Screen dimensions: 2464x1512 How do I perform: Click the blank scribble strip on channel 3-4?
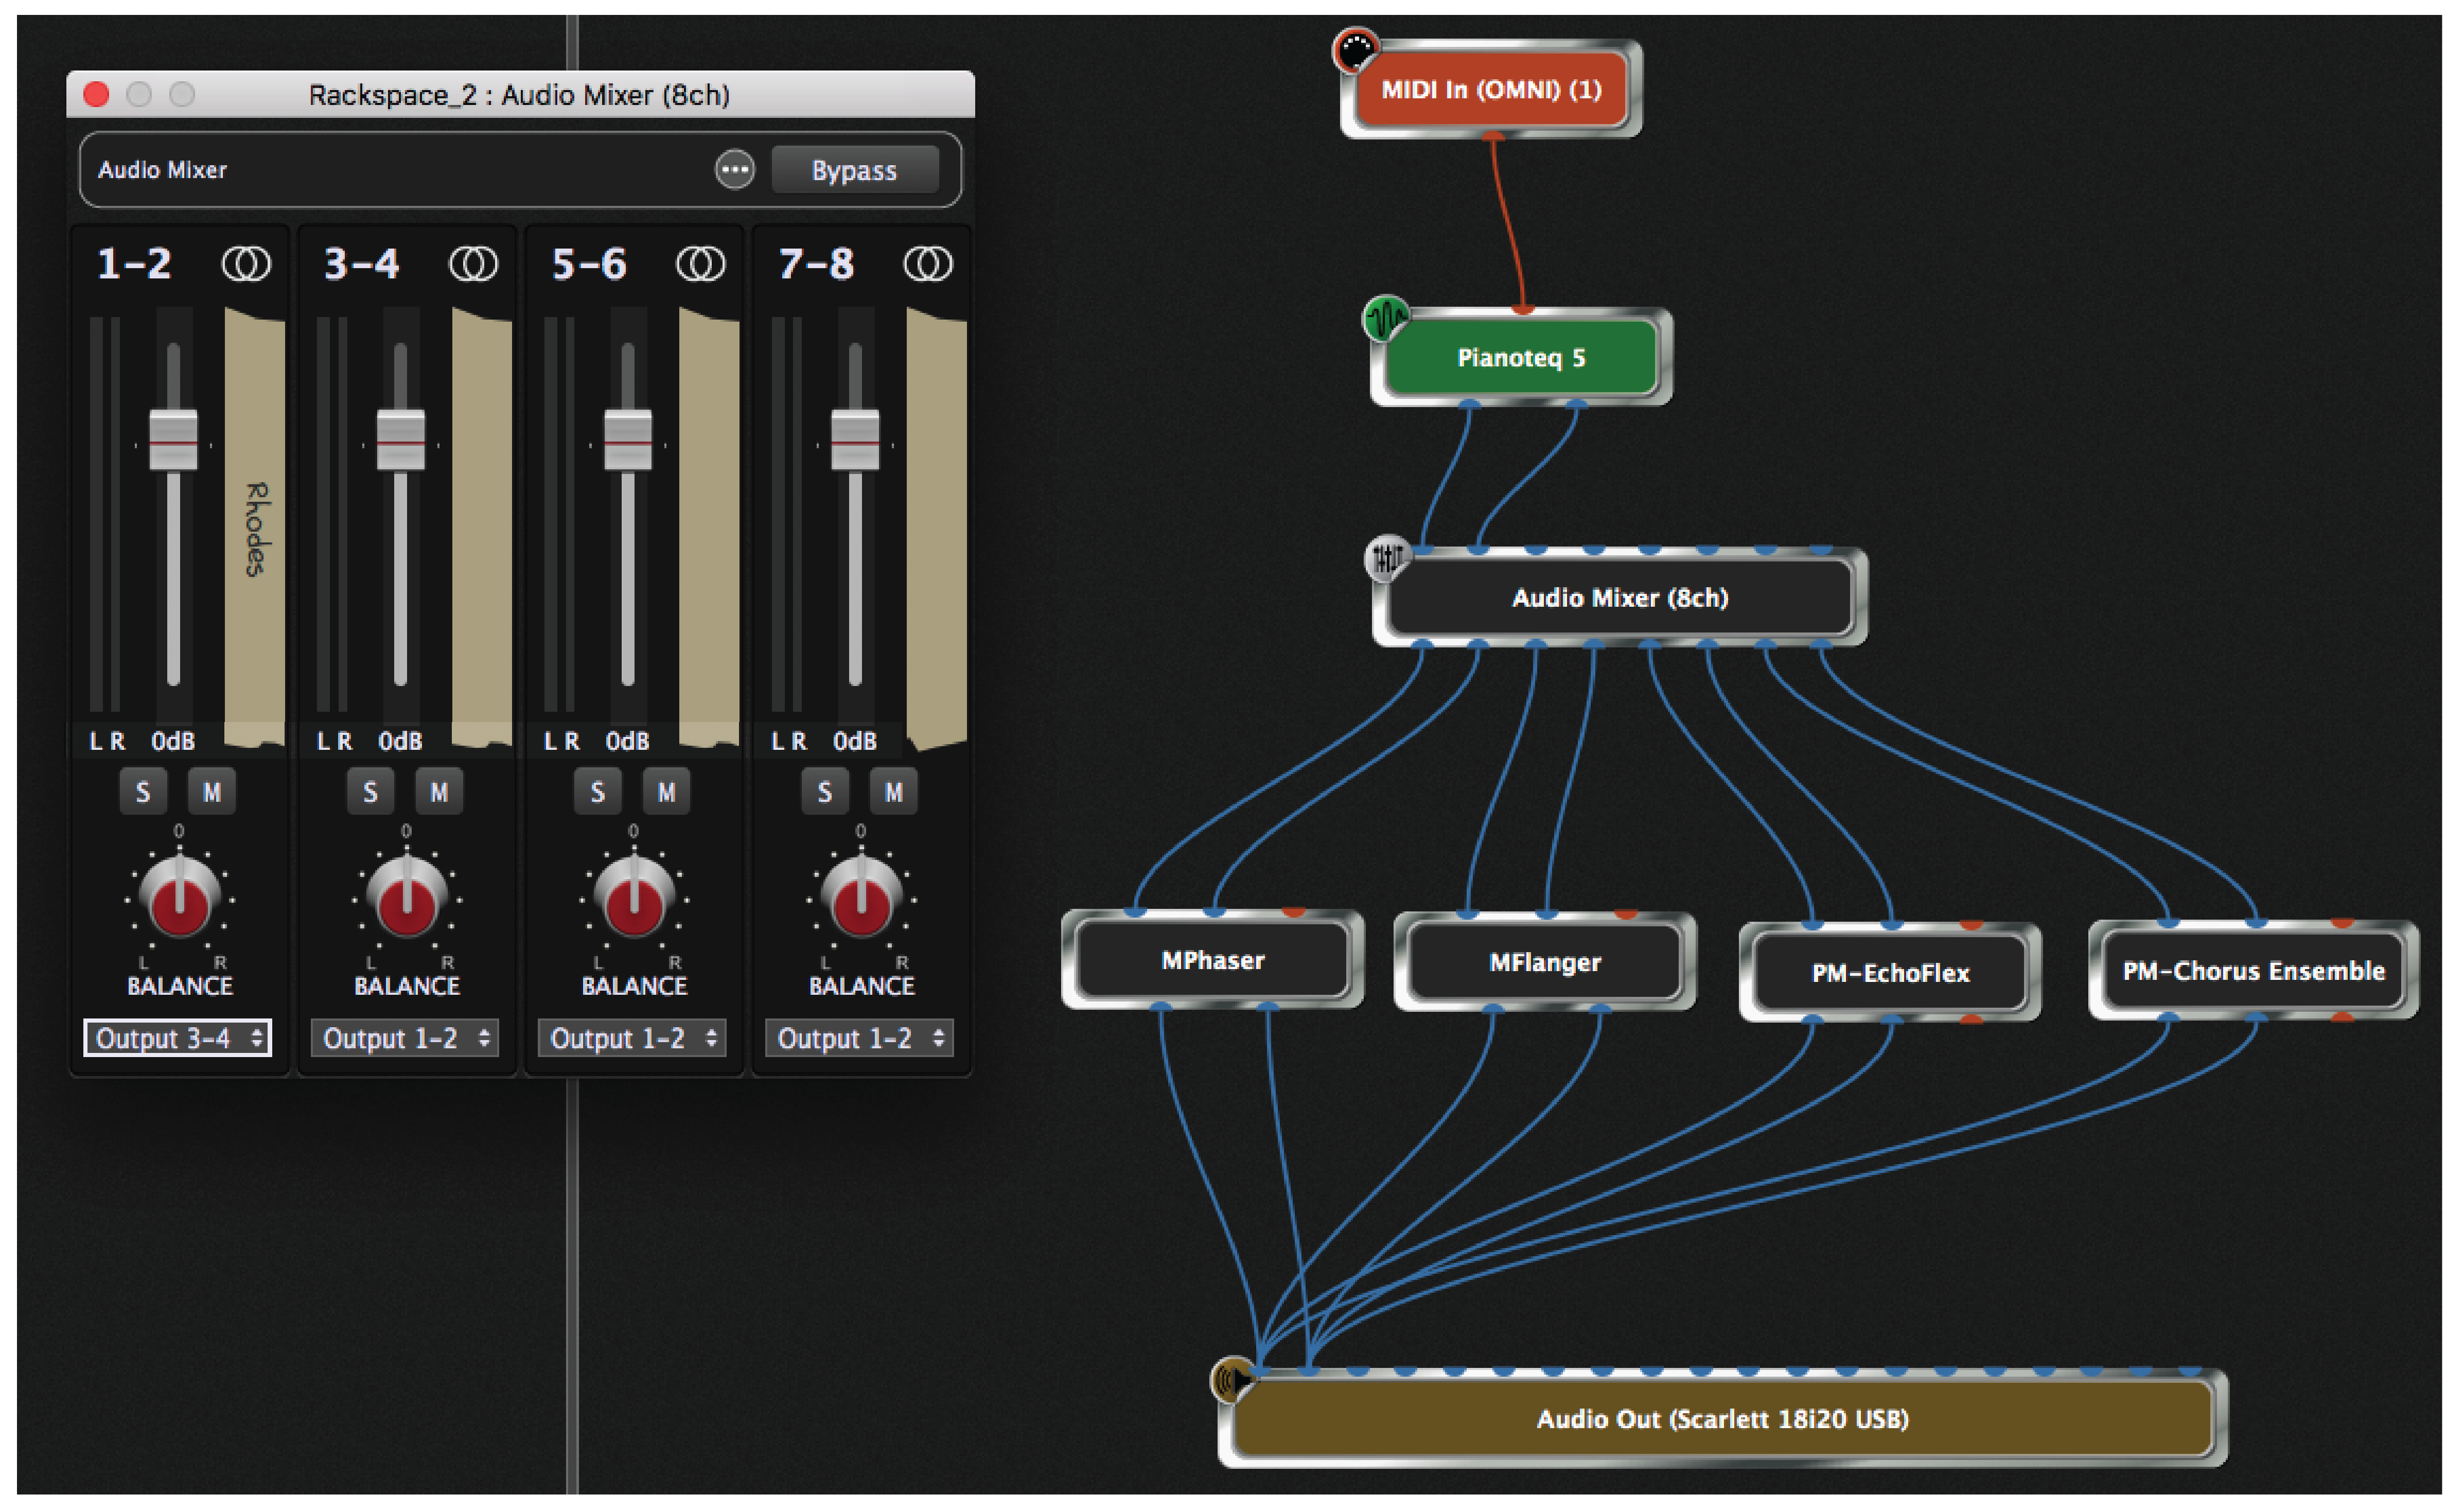point(482,528)
